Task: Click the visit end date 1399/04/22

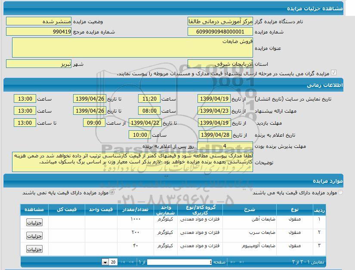Action: (x=145, y=123)
